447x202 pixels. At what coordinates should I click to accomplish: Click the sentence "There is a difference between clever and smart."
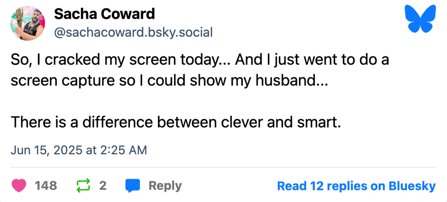tap(176, 123)
